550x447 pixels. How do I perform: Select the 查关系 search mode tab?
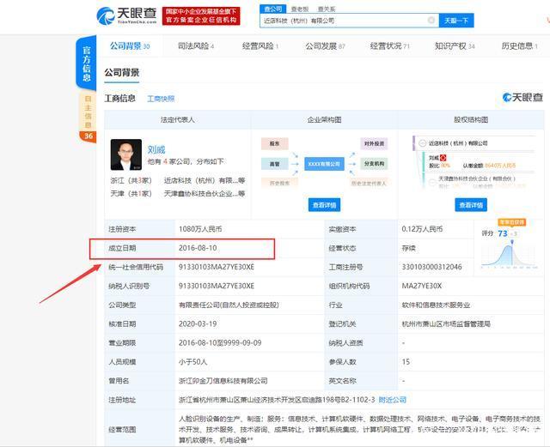[x=327, y=8]
